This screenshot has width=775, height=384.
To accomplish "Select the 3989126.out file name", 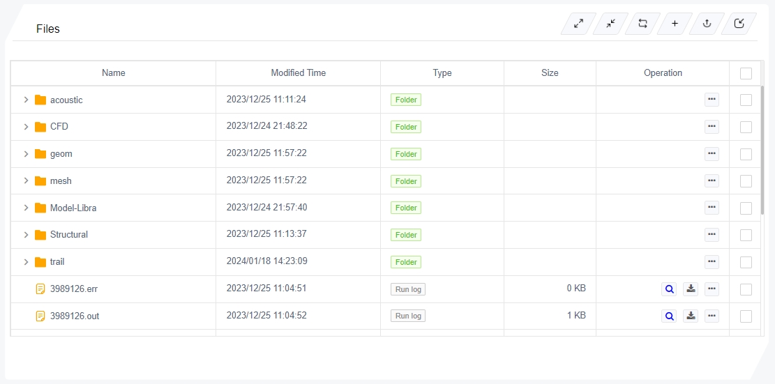I will click(75, 316).
